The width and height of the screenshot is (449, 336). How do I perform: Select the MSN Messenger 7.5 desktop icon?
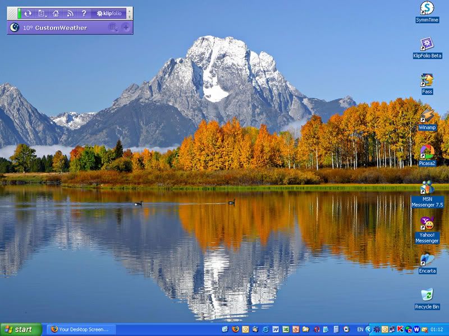[x=427, y=194]
